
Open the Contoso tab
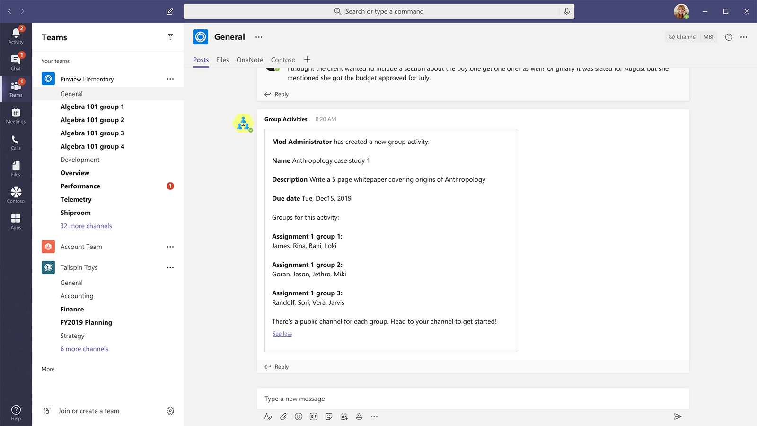[x=283, y=60]
